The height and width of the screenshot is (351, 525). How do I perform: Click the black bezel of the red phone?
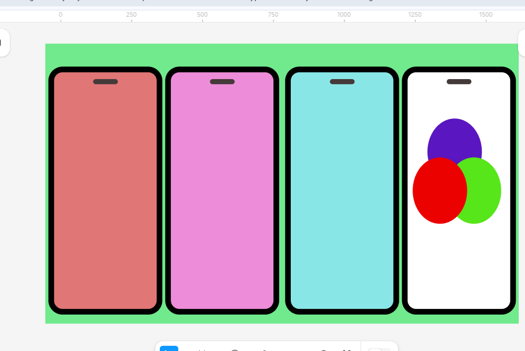[x=51, y=191]
